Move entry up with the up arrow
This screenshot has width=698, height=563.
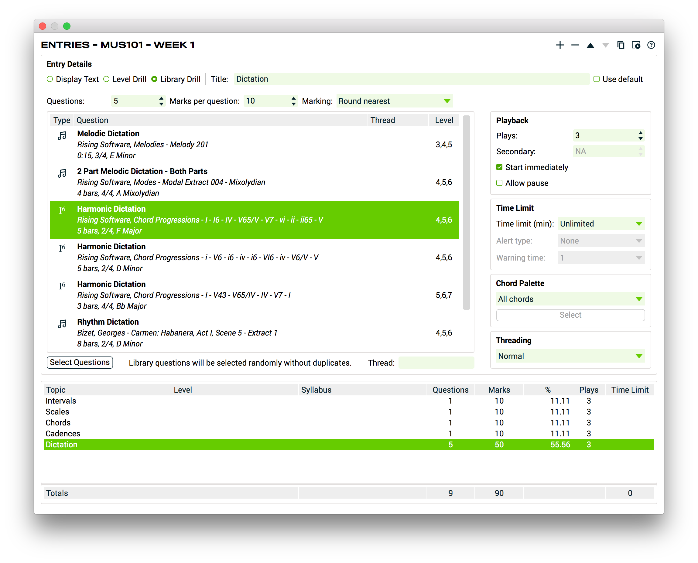pos(590,46)
